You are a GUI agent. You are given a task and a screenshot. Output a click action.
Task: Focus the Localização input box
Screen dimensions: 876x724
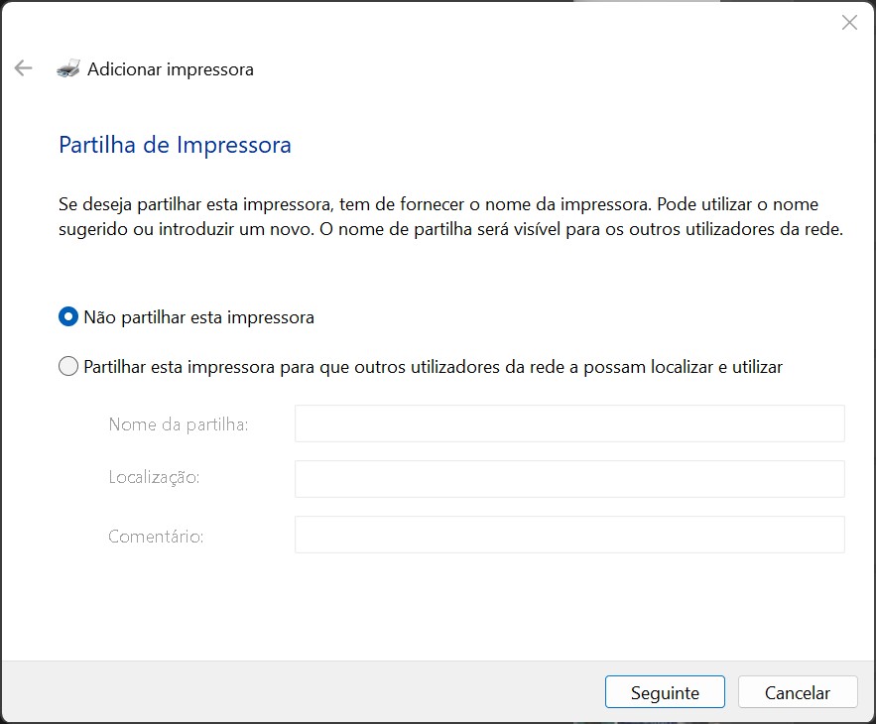point(569,479)
